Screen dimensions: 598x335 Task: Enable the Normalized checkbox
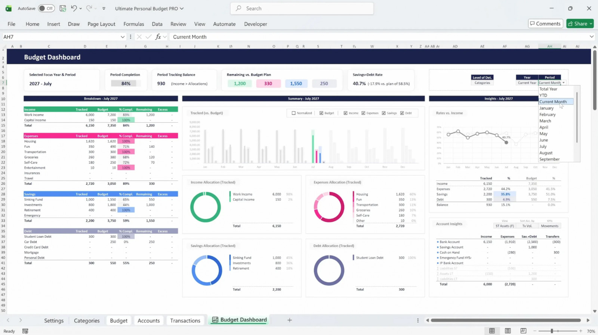pyautogui.click(x=293, y=113)
